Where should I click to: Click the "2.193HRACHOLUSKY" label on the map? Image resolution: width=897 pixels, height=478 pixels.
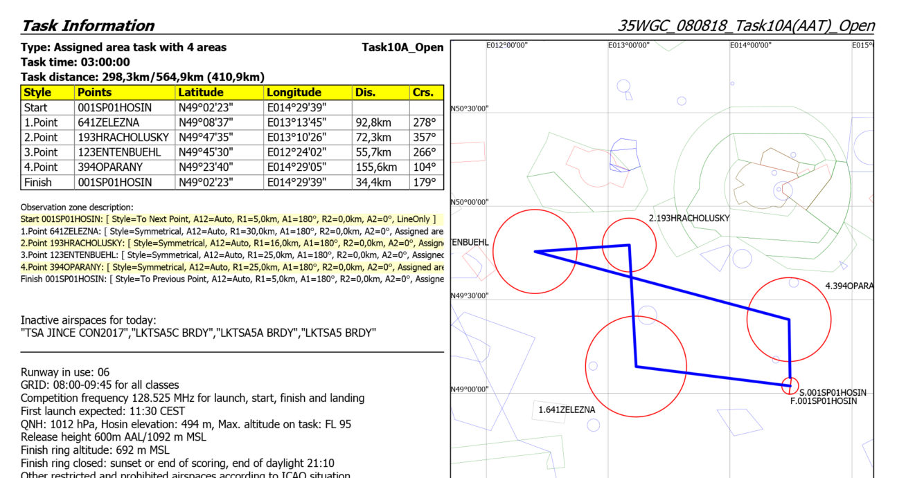[689, 219]
